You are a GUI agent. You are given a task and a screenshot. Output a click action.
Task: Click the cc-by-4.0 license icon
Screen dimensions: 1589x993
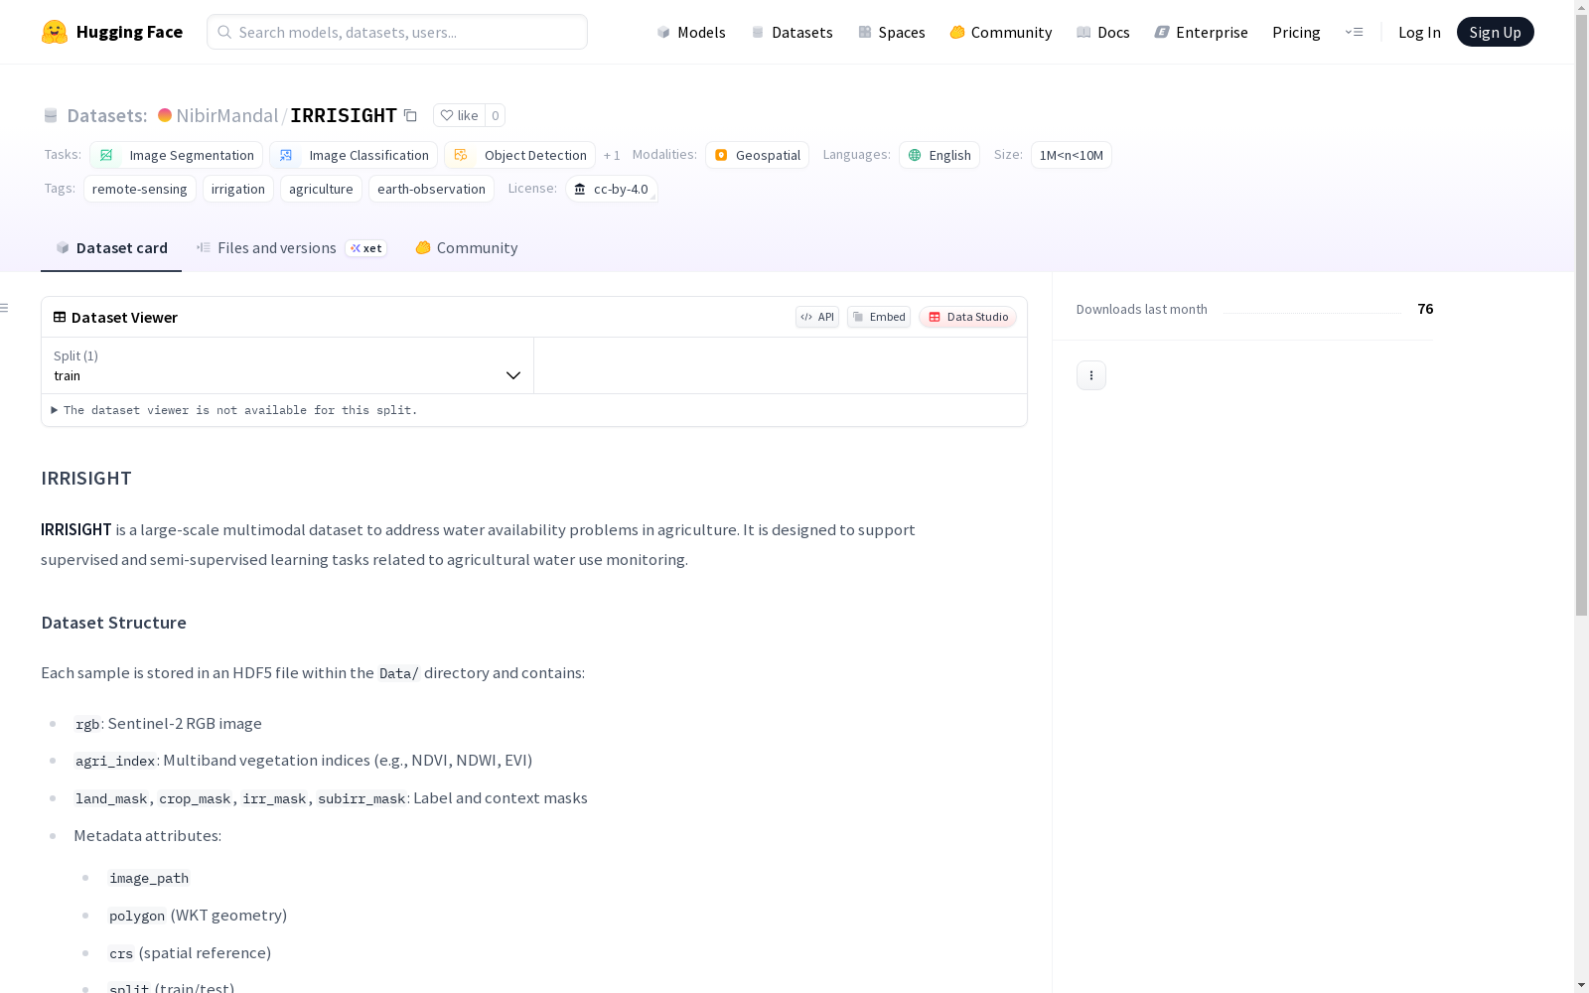[x=580, y=189]
